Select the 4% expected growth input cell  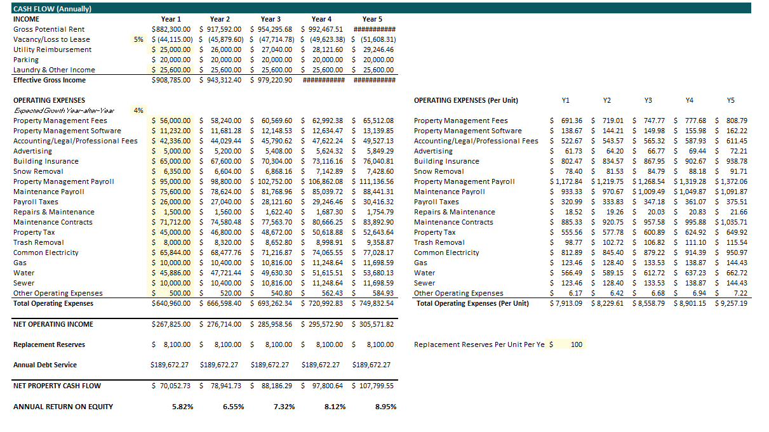pos(138,110)
